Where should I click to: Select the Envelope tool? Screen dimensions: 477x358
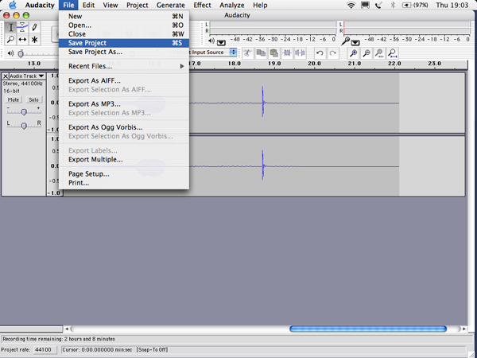[22, 27]
